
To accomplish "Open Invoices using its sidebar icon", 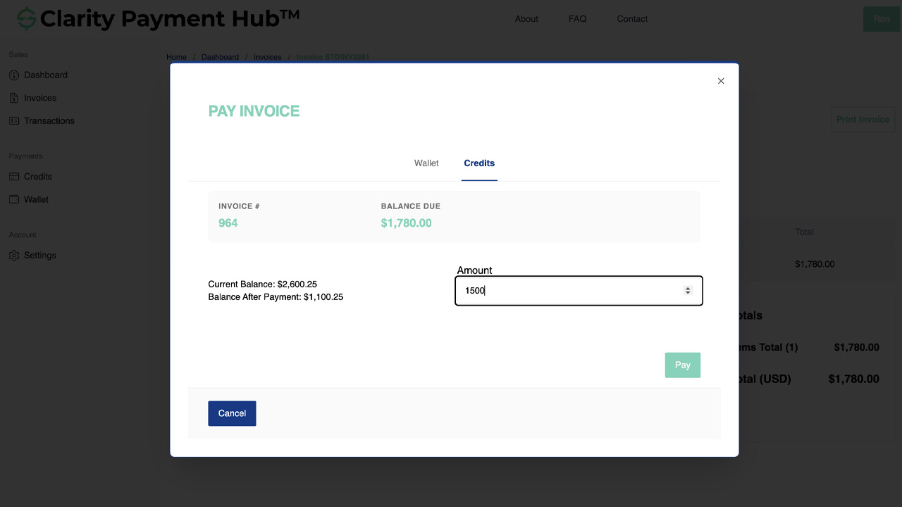I will [x=14, y=98].
